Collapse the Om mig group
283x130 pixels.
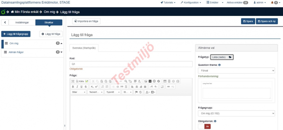(61, 43)
